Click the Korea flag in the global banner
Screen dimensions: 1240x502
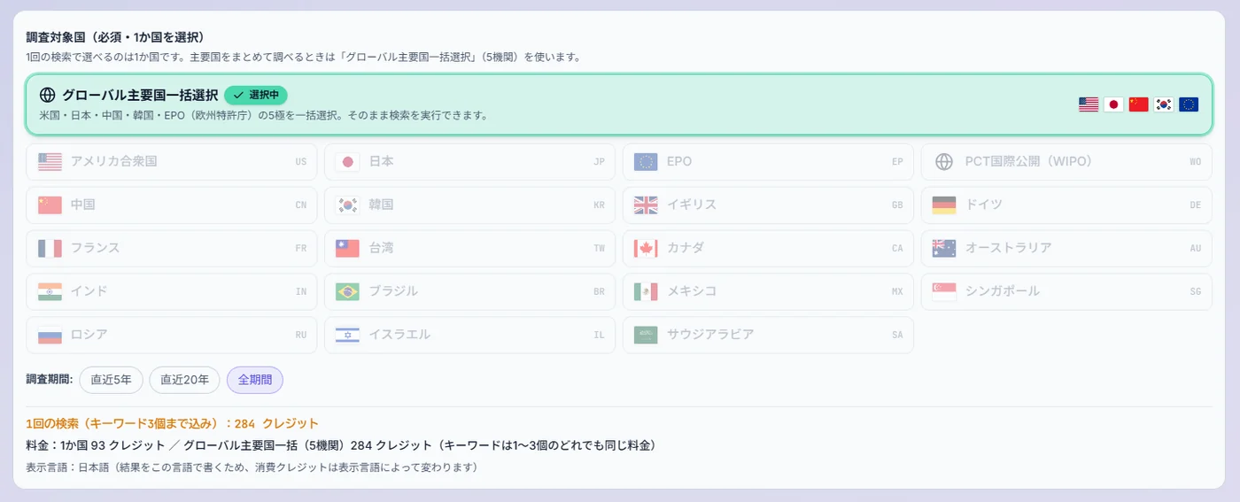click(1164, 104)
